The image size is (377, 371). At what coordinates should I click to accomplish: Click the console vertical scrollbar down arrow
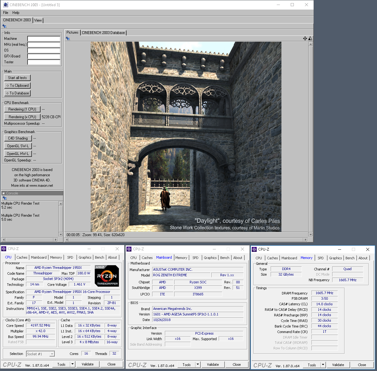pyautogui.click(x=61, y=235)
